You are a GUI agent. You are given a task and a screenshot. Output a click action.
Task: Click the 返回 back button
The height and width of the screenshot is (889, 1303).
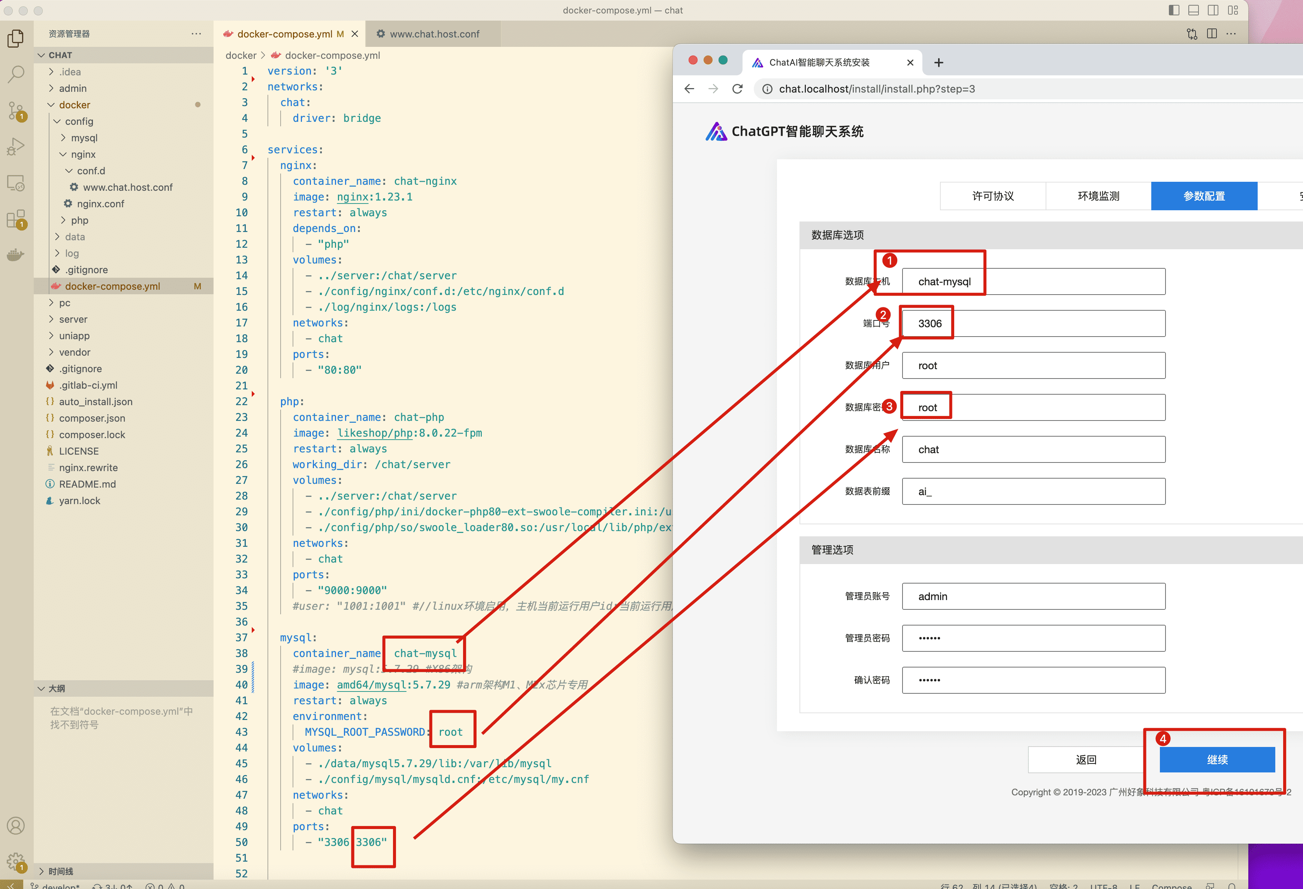[x=1086, y=760]
